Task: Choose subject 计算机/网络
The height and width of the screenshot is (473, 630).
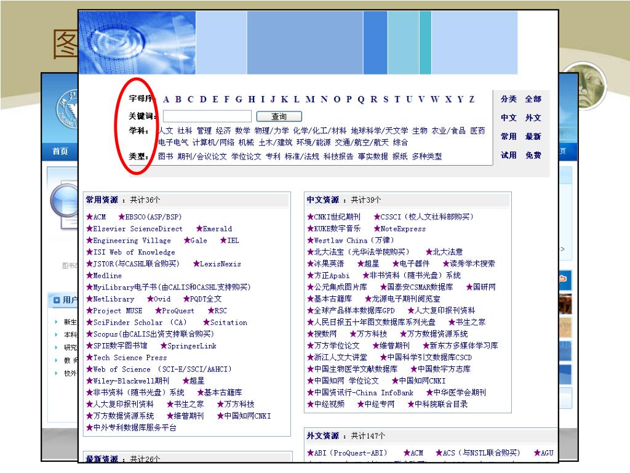Action: click(213, 142)
